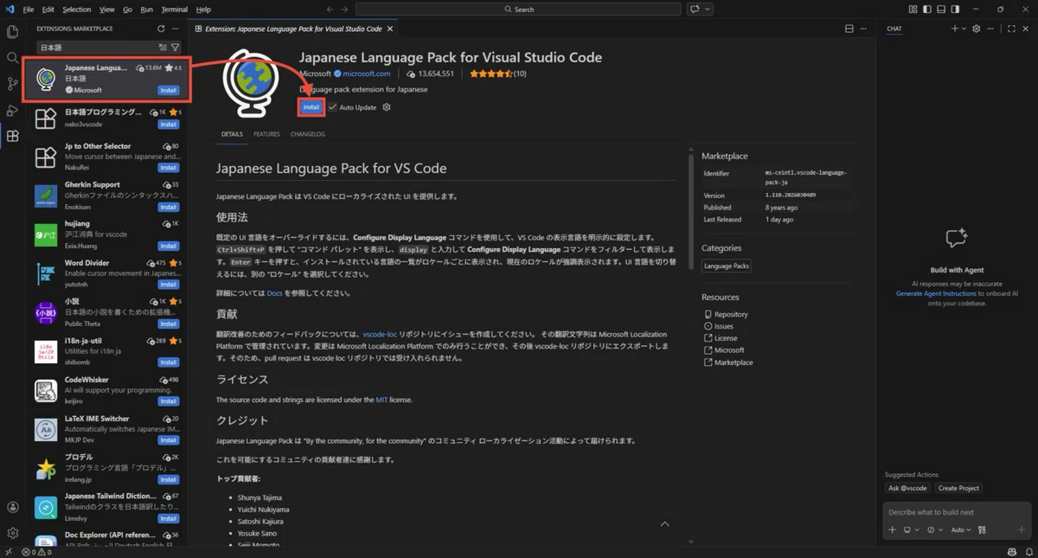
Task: Open the Source Control view icon
Action: [x=12, y=84]
